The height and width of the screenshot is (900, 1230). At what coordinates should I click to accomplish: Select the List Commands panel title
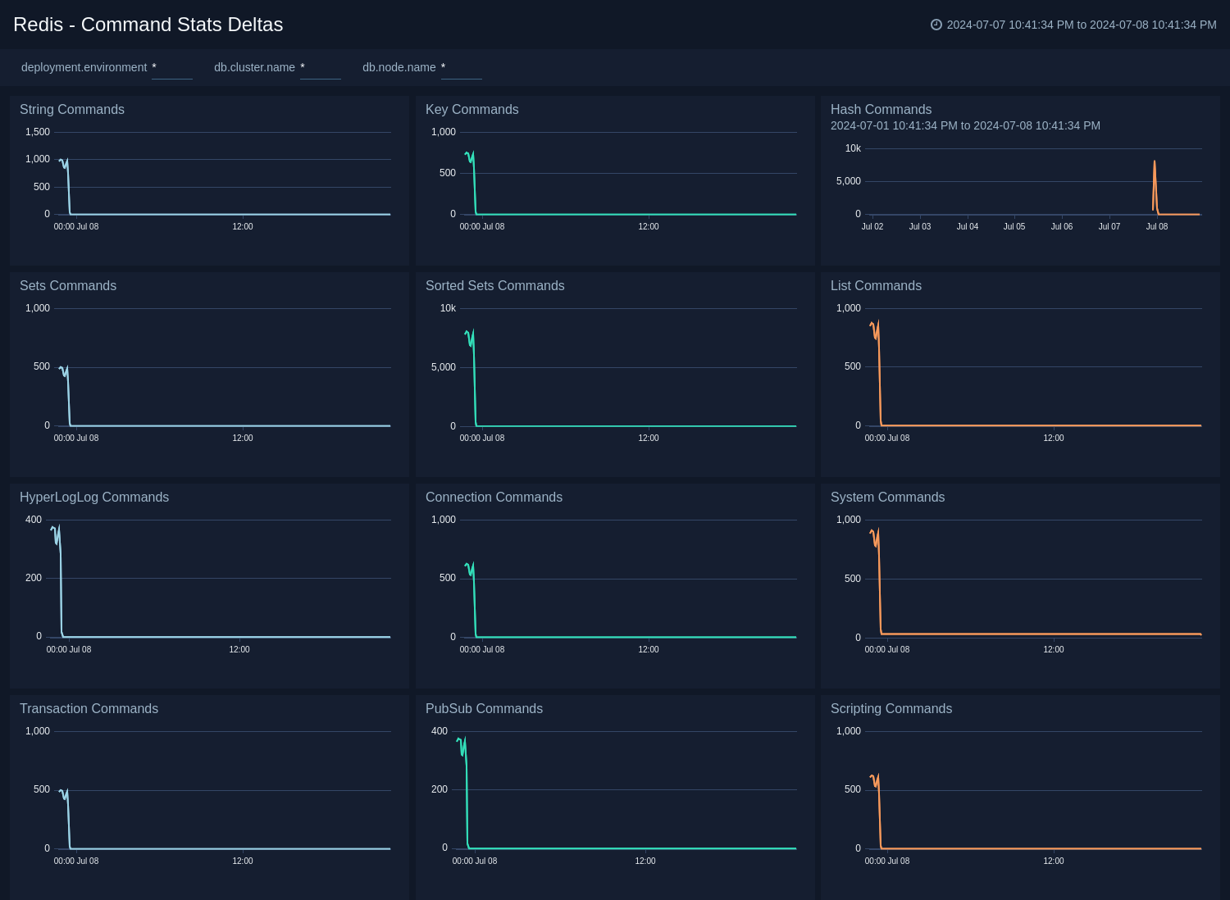point(877,286)
